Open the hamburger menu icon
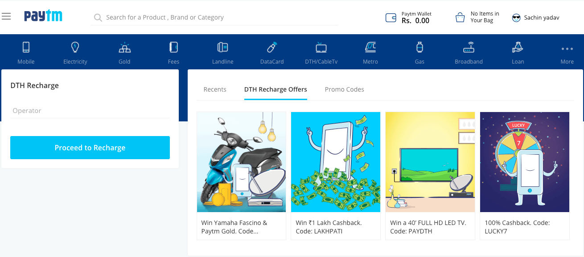 (x=6, y=17)
